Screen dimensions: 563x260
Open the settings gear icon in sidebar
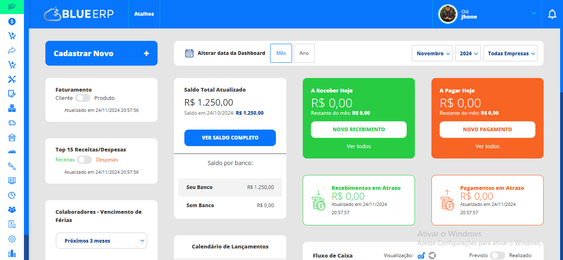point(12,239)
